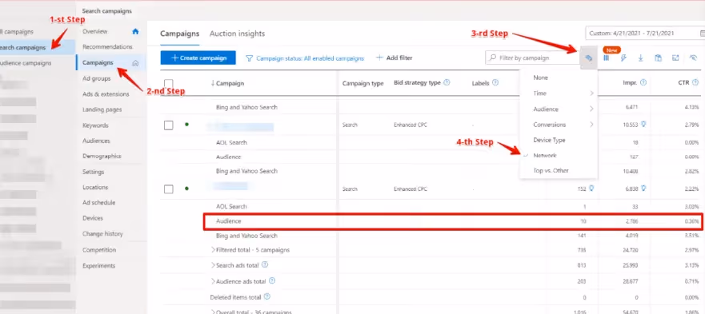Viewport: 705px width, 314px height.
Task: Open Ad schedule in the sidebar
Action: pyautogui.click(x=99, y=203)
